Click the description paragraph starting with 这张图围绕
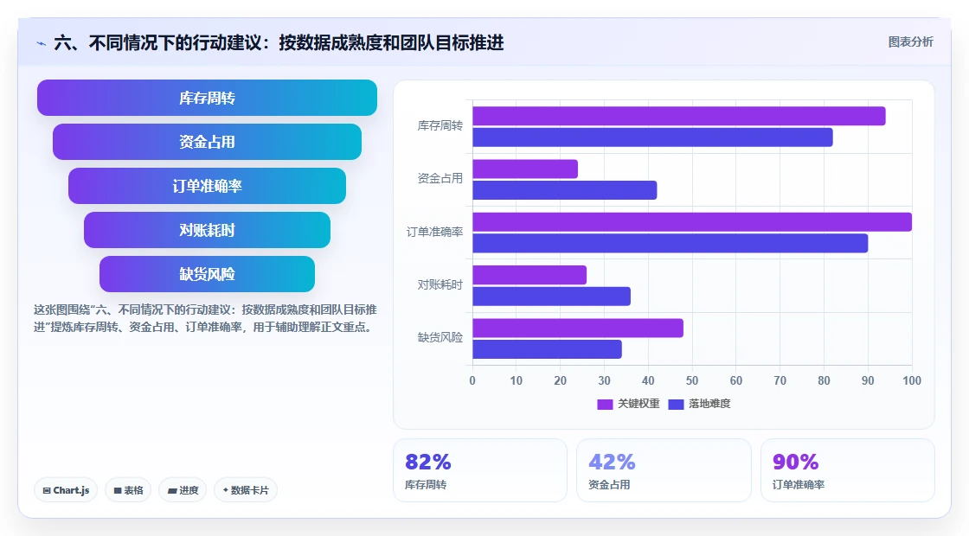969x536 pixels. [x=205, y=319]
